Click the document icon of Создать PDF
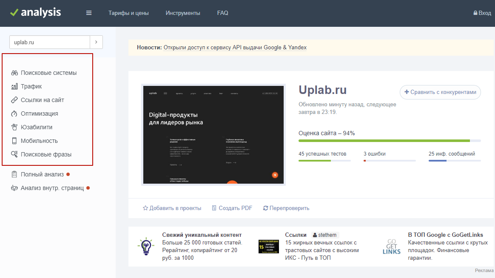 [214, 208]
